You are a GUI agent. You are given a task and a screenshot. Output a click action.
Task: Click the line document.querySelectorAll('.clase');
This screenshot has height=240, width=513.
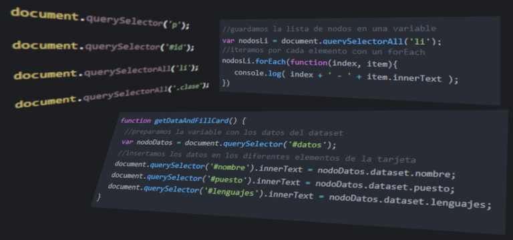112,95
